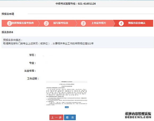The height and width of the screenshot is (121, 154).
Task: Click the step 4 circle icon
Action: pos(121,23)
